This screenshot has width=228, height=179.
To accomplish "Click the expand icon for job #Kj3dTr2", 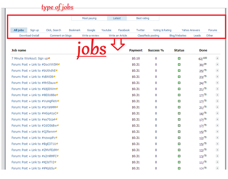I will tap(217, 162).
